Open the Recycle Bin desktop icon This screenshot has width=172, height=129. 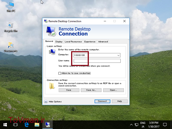tap(11, 27)
